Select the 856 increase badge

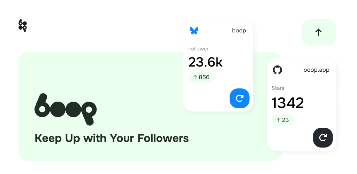click(201, 77)
